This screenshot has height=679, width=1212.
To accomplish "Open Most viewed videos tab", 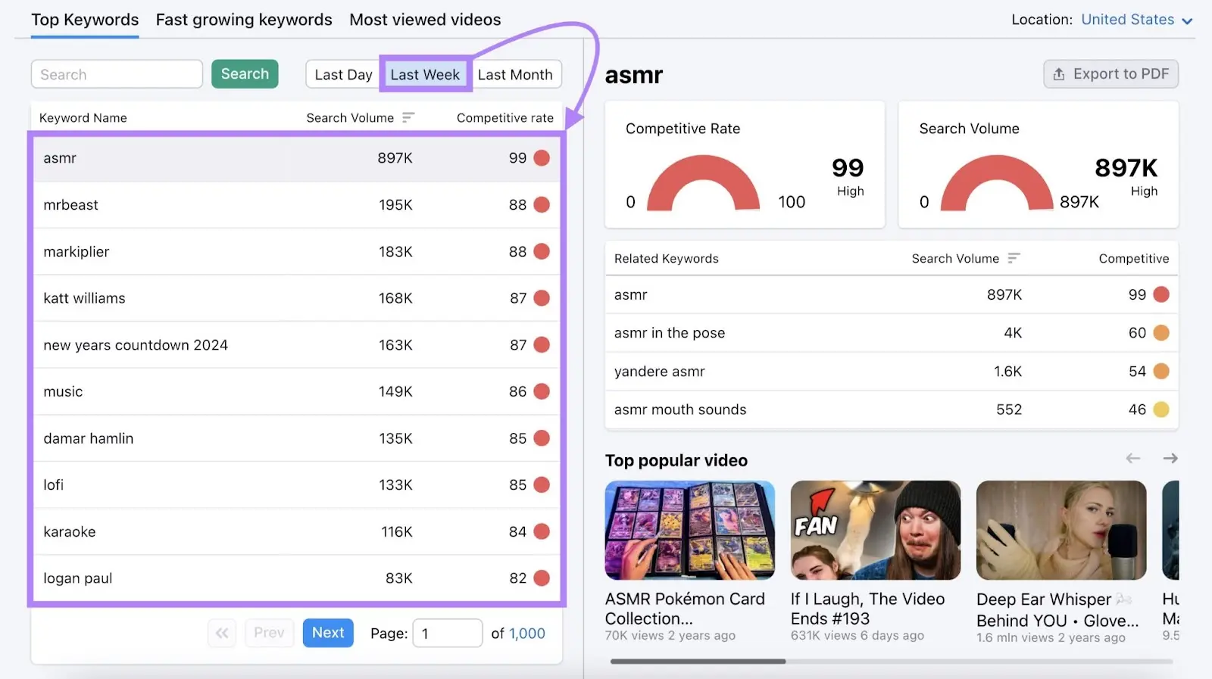I will 425,20.
